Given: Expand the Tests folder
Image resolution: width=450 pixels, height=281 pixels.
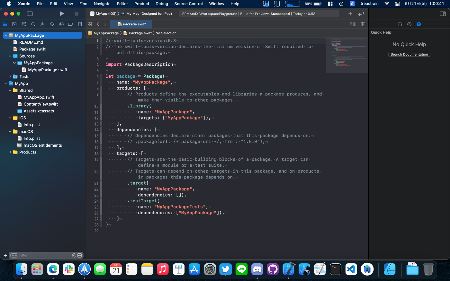Looking at the screenshot, I should (x=10, y=77).
